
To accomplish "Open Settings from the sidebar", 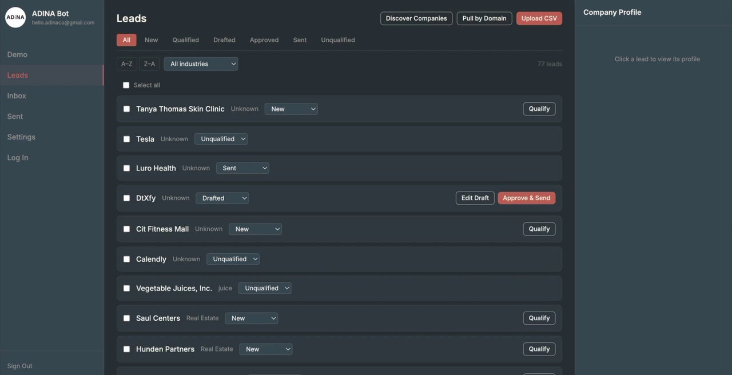I will 21,137.
